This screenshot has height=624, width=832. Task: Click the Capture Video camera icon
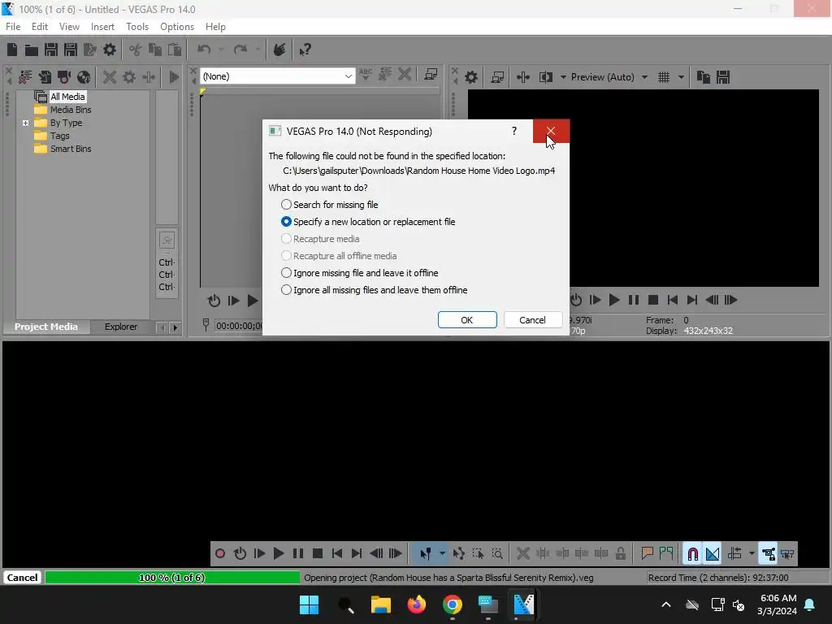64,77
